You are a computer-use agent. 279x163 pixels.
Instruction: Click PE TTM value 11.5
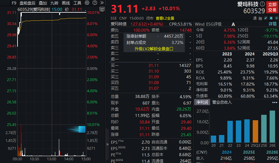pos(146,155)
